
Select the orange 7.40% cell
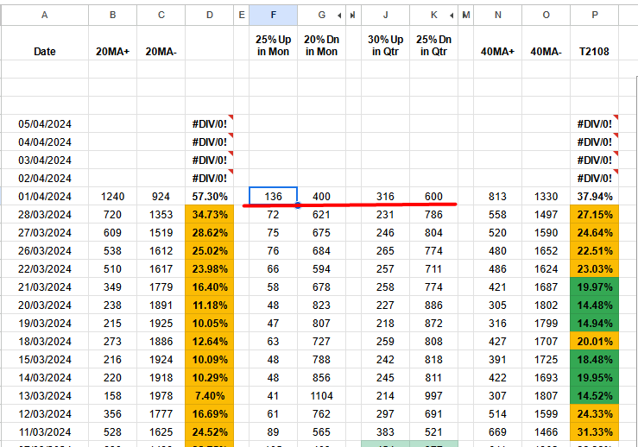pos(210,396)
